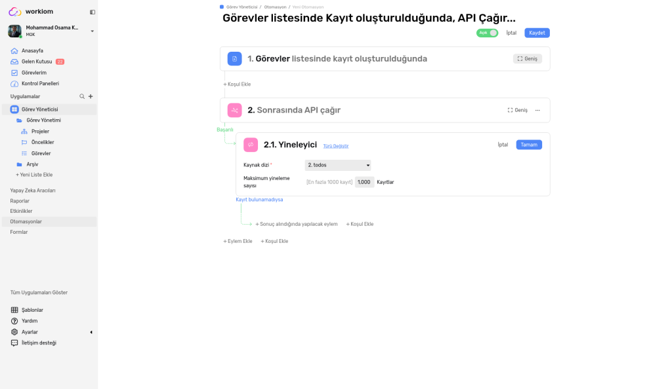Open Kontrol Panelleri dashboards
672x389 pixels.
pos(40,84)
